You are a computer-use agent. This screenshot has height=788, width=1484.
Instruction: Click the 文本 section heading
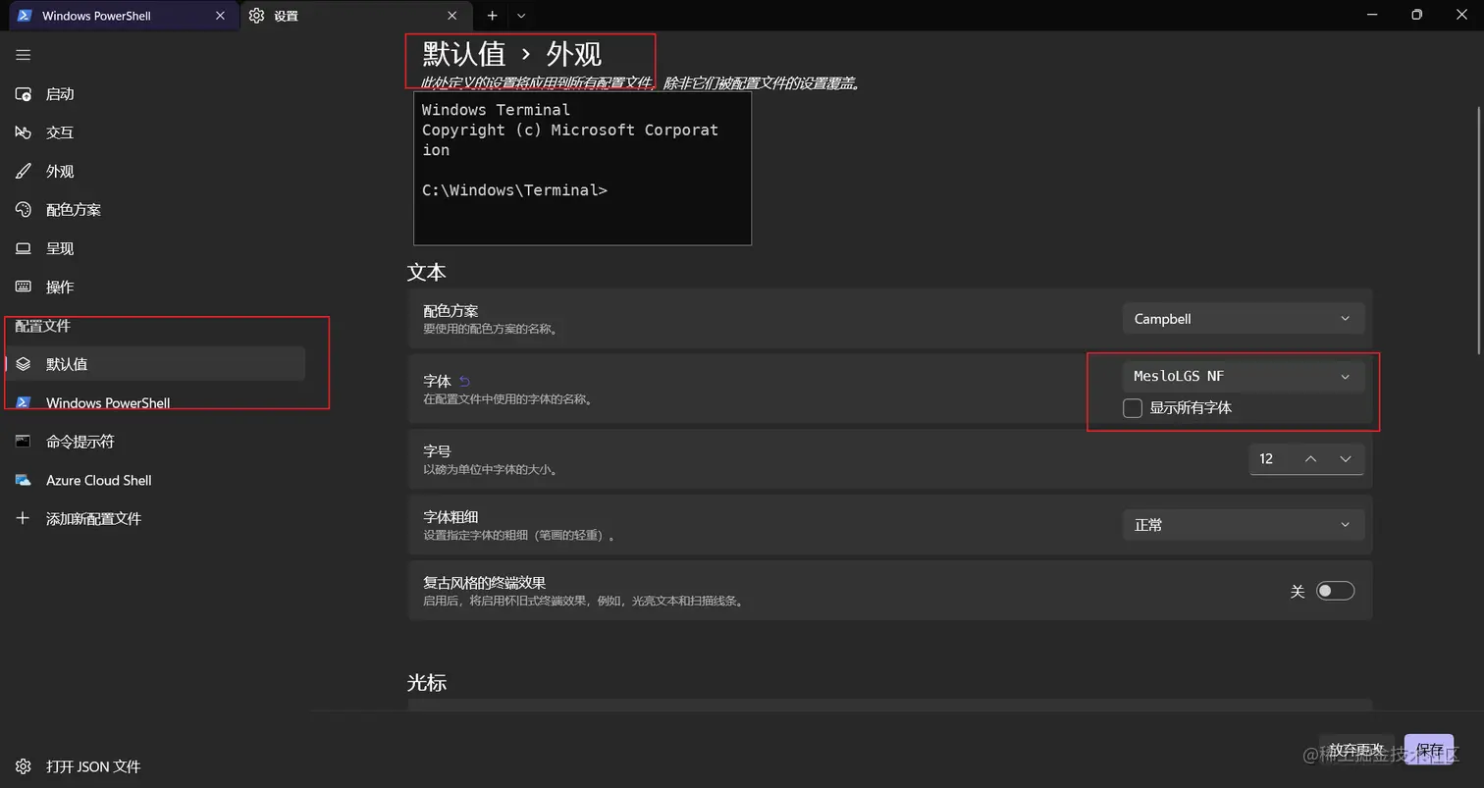click(427, 272)
